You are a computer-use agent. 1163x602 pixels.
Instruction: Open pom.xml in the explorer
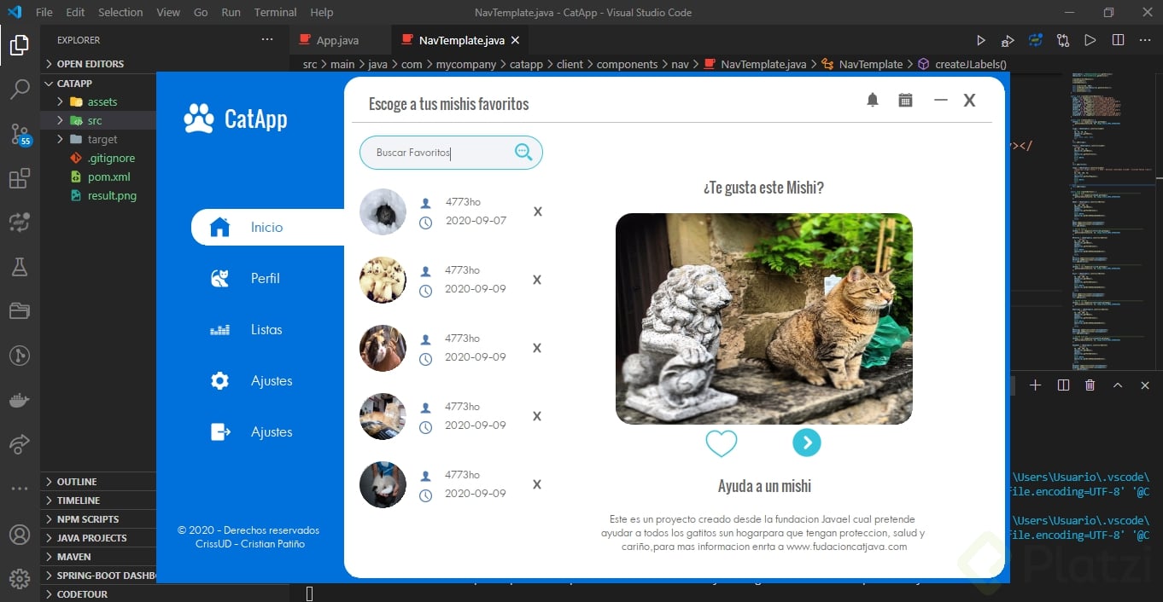pos(108,177)
